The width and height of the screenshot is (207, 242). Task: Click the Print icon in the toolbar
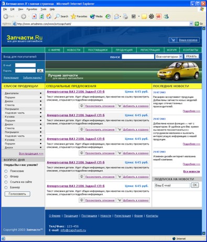125,16
